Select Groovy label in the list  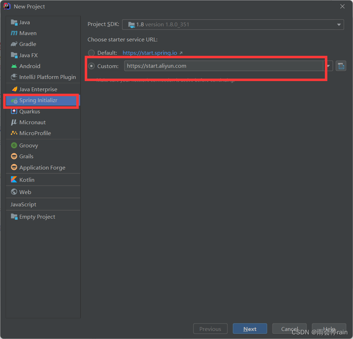click(28, 146)
